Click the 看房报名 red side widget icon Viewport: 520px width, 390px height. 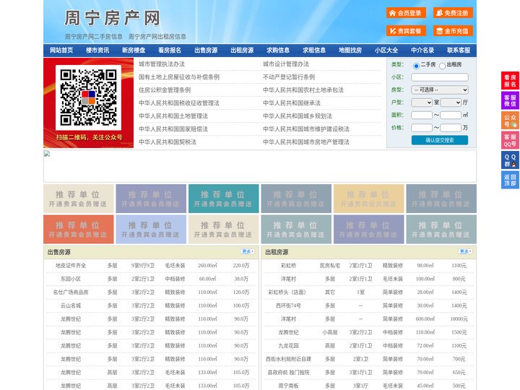[510, 80]
